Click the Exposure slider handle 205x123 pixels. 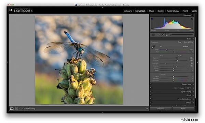point(177,58)
